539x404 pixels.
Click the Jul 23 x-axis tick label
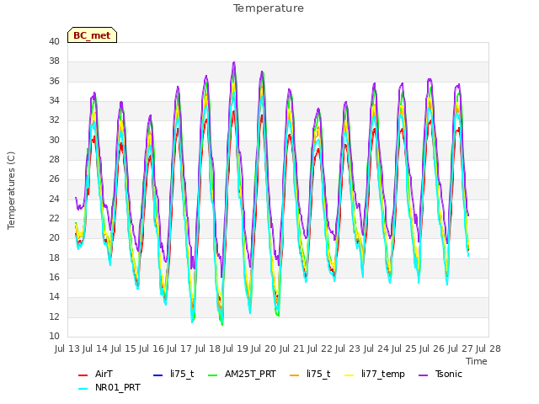[348, 348]
